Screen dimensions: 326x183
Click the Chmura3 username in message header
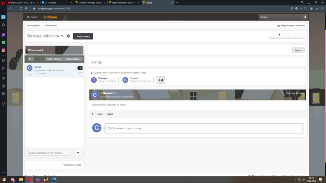108,93
